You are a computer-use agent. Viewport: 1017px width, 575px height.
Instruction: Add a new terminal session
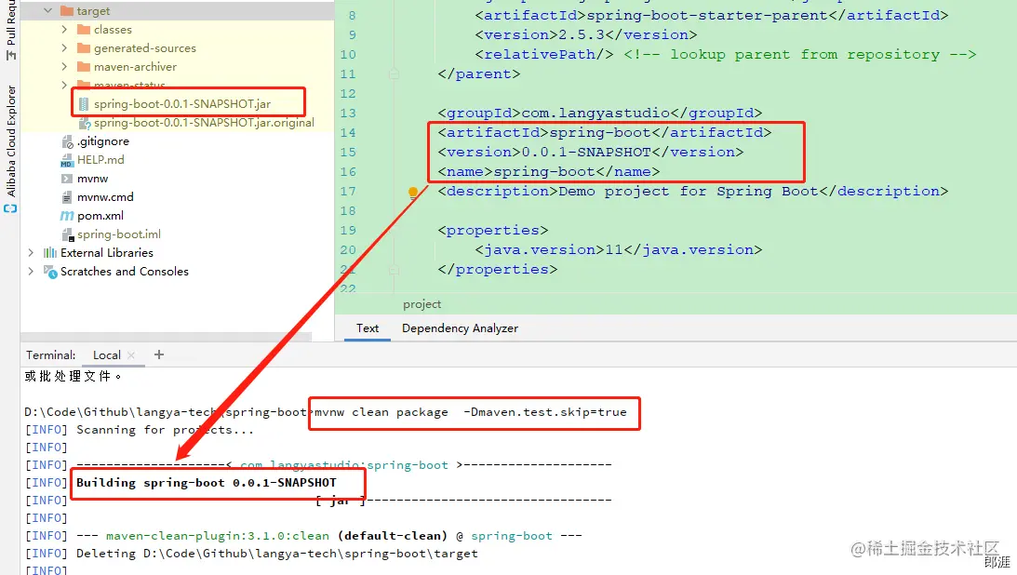(x=159, y=354)
